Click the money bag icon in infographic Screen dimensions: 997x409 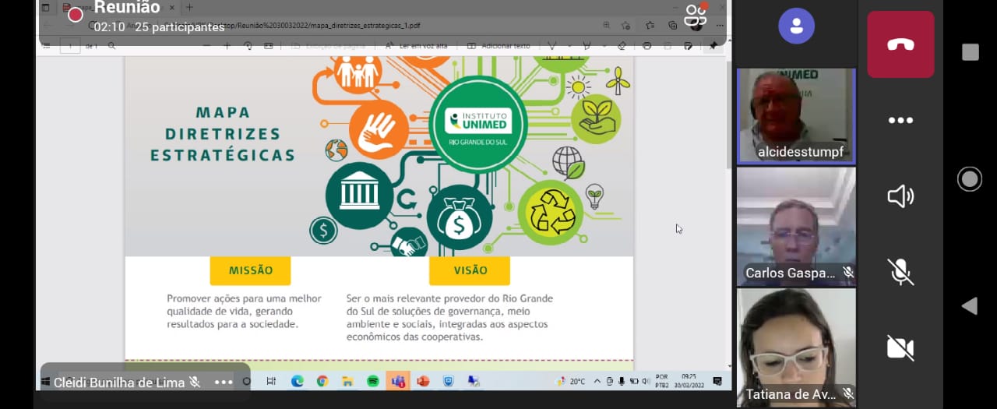tap(459, 217)
